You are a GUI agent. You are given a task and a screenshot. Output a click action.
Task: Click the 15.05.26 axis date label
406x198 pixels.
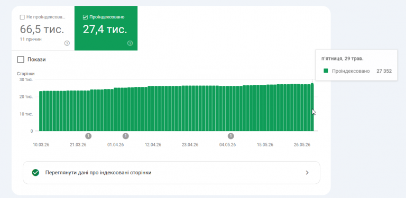265,145
